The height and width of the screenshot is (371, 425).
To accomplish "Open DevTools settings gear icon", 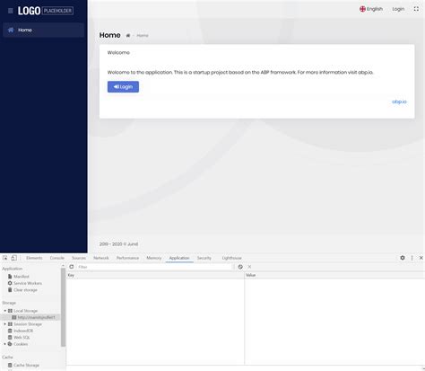I will click(403, 258).
